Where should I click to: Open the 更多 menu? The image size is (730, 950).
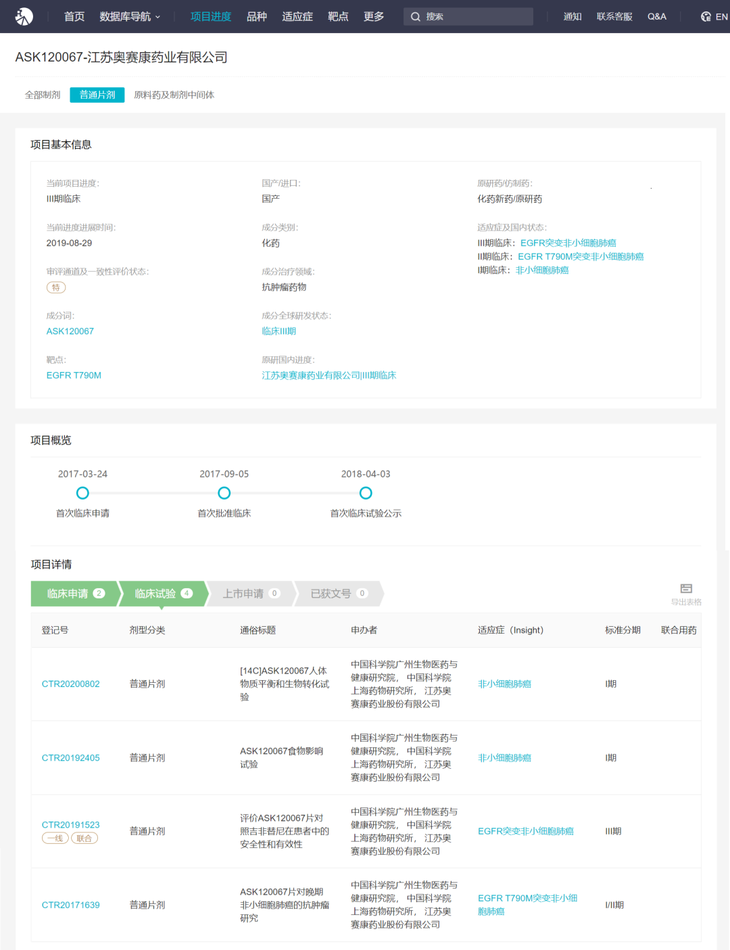coord(374,17)
